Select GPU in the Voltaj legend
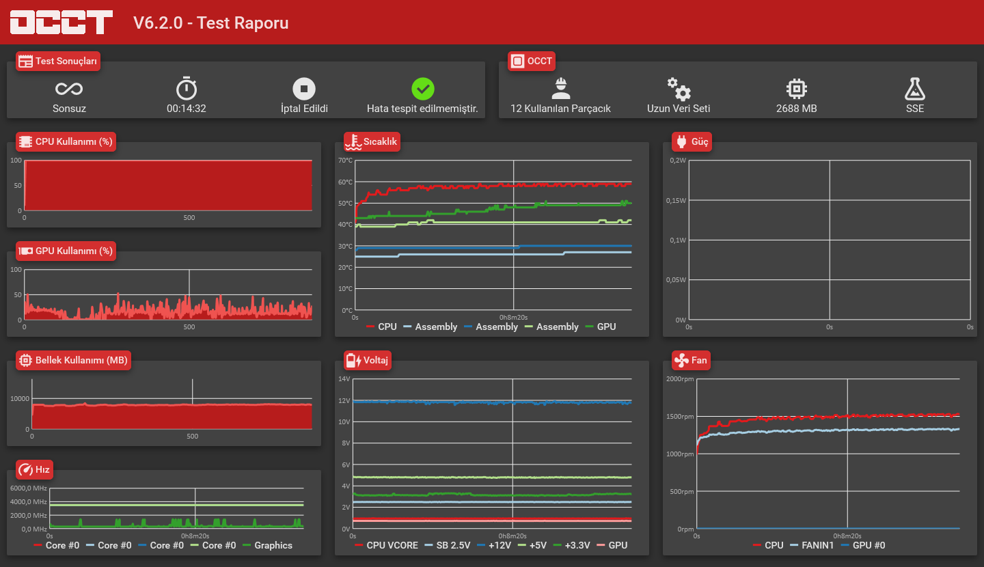This screenshot has width=984, height=567. (x=612, y=545)
